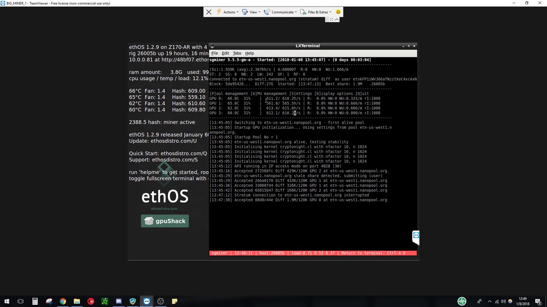
Task: Open OBS Studio from the taskbar
Action: [161, 301]
